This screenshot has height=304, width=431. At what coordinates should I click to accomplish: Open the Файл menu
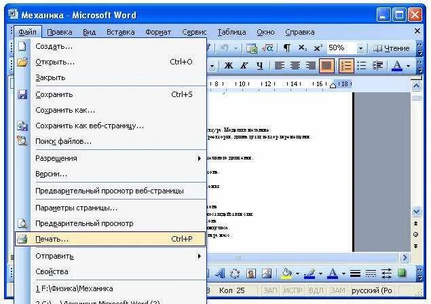click(x=27, y=32)
